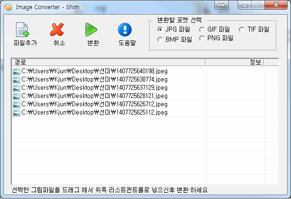
Task: Select the BMP 파일 radio button
Action: pos(160,39)
